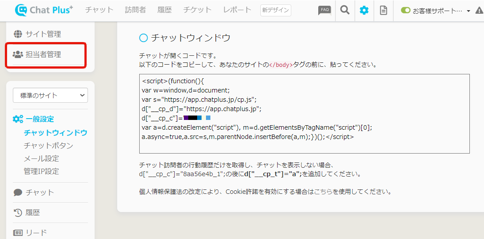
Task: Open the FAQ speech bubble icon
Action: coord(324,10)
